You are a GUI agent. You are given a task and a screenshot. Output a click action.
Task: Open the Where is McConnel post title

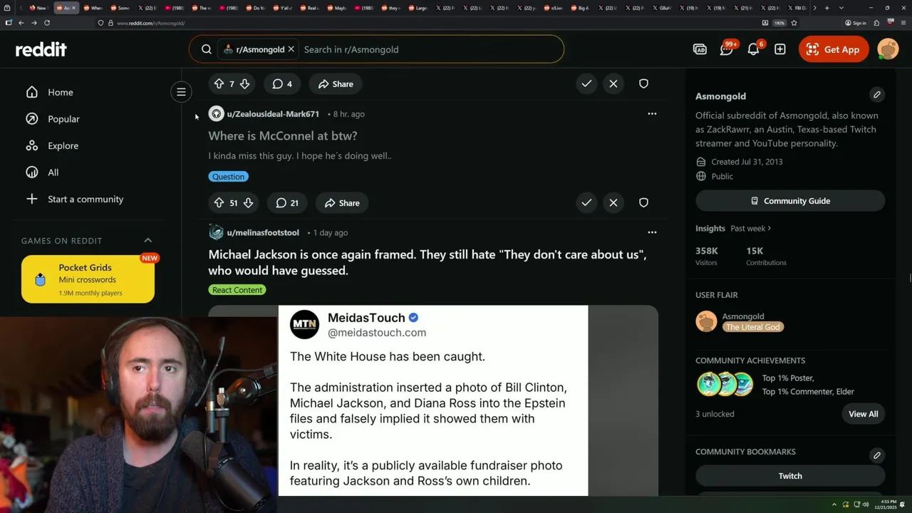pos(283,135)
